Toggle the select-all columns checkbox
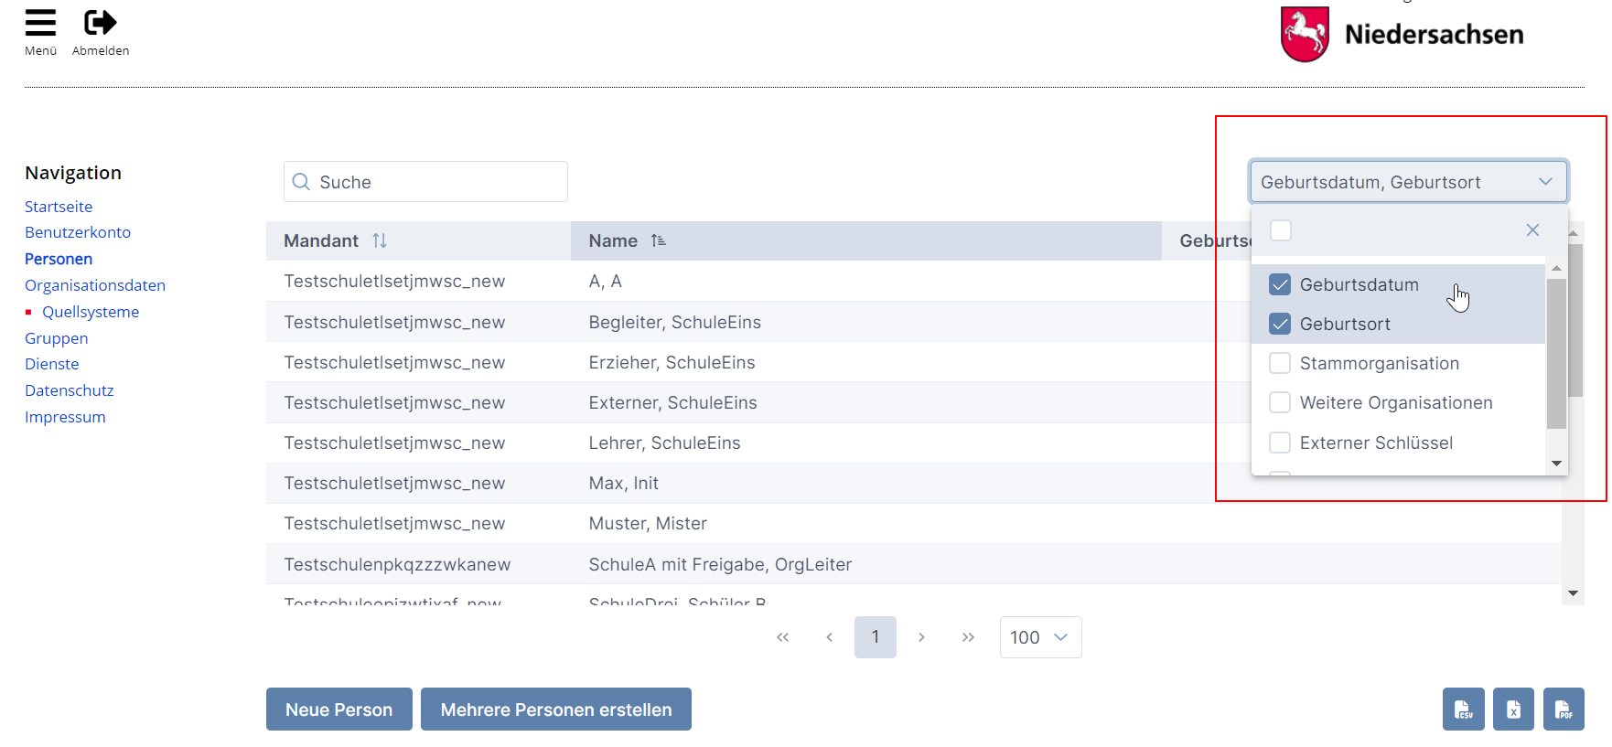 [1281, 230]
